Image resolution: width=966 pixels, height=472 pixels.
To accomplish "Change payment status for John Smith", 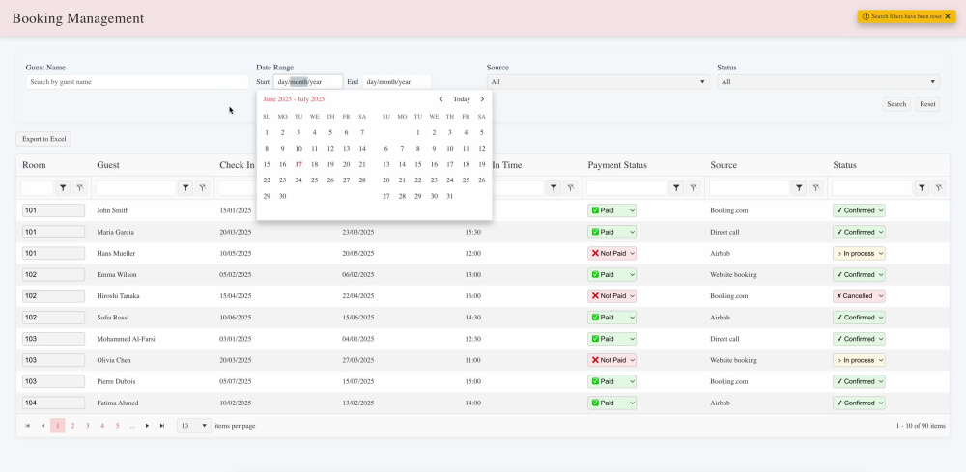I will [x=611, y=210].
